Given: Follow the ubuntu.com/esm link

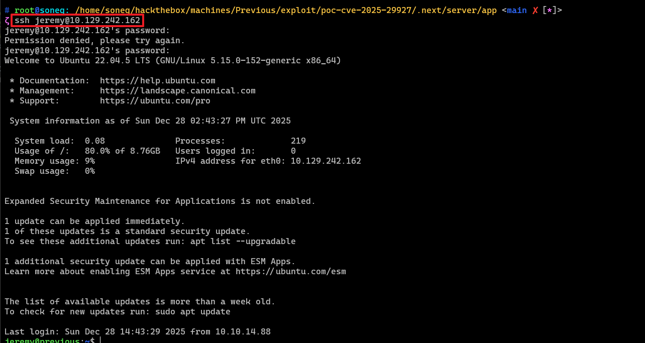Looking at the screenshot, I should (290, 271).
